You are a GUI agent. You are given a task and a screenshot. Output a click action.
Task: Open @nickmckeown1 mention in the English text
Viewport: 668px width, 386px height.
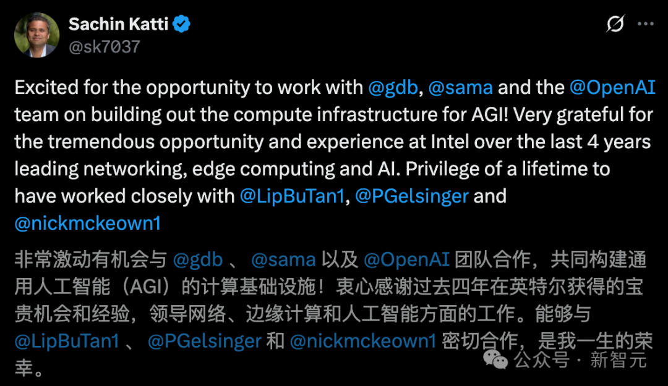click(87, 223)
